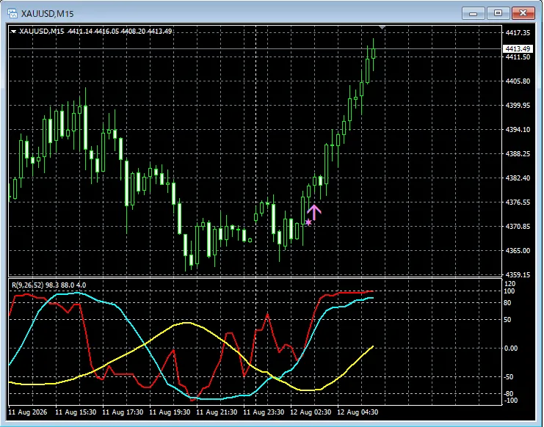
Task: Click the XAUUSD,M15 window title text
Action: click(x=47, y=14)
